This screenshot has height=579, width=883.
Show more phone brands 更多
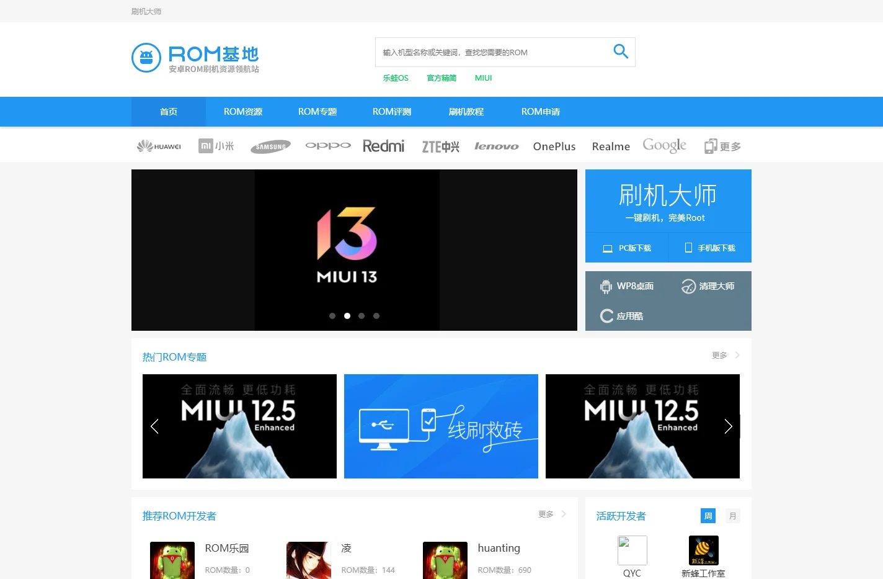pos(722,146)
